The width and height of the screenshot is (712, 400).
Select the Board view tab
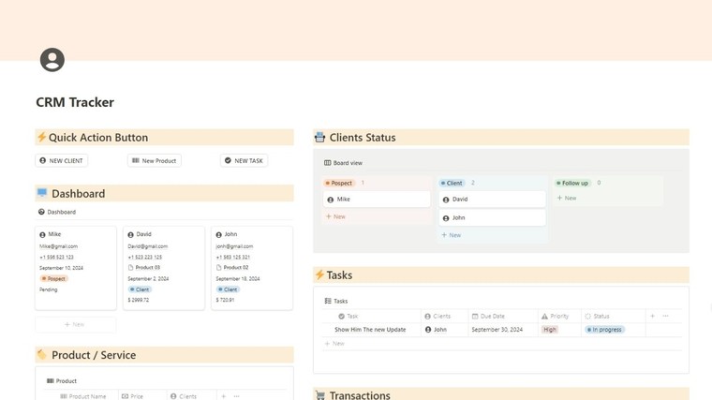point(343,163)
